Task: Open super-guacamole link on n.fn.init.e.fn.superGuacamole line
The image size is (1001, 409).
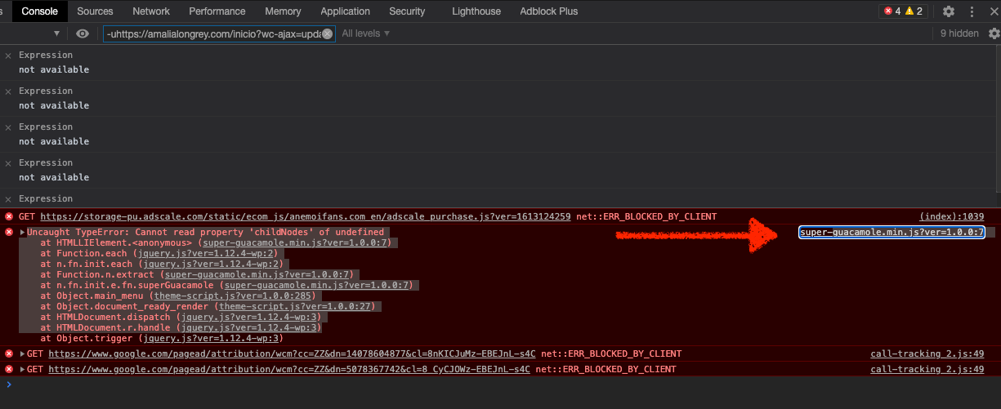Action: pos(317,286)
